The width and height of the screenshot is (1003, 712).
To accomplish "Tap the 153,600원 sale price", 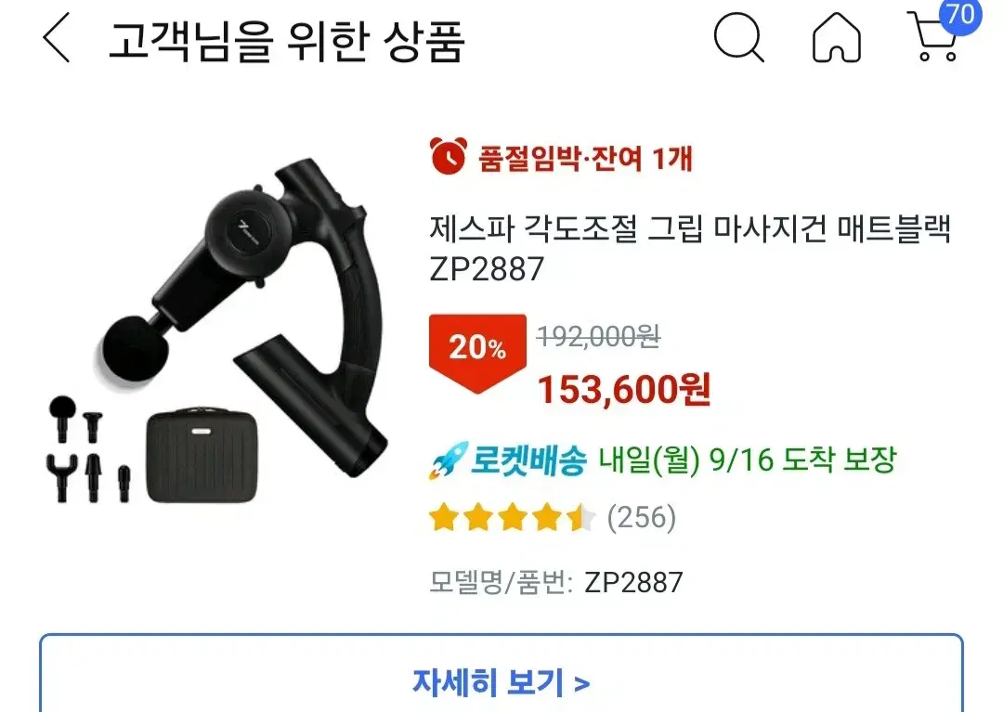I will (x=624, y=389).
